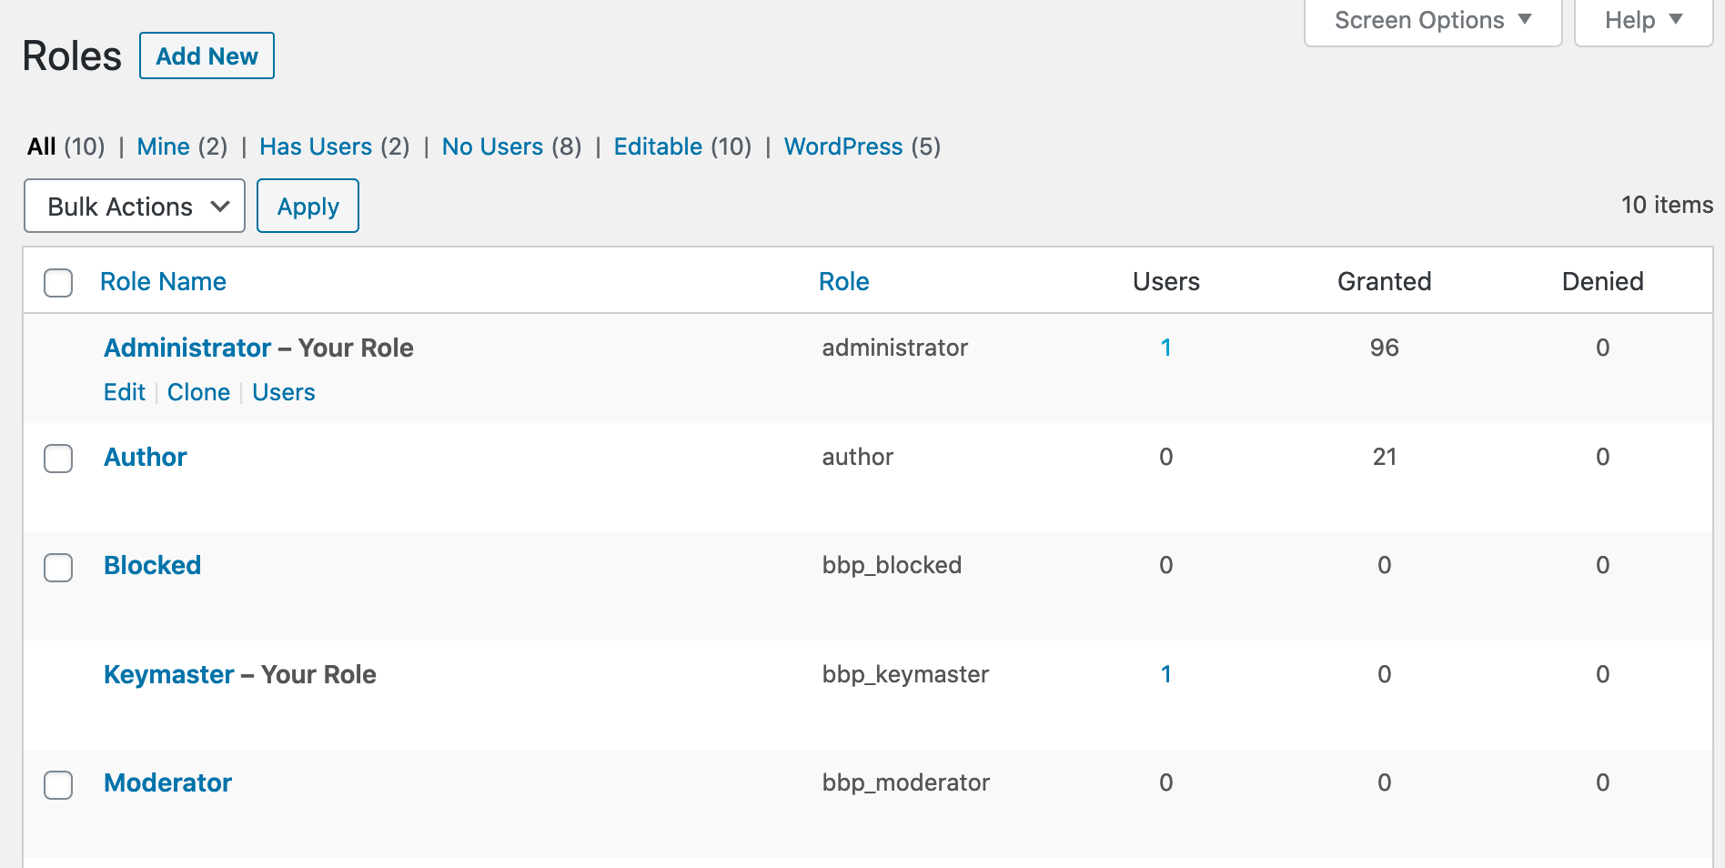The width and height of the screenshot is (1725, 868).
Task: Click the Add New role button
Action: point(207,56)
